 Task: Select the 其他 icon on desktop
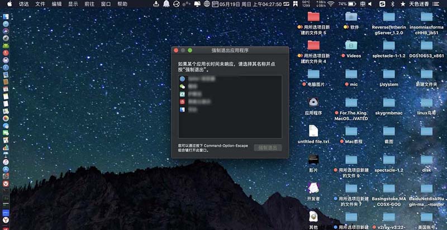point(313,217)
